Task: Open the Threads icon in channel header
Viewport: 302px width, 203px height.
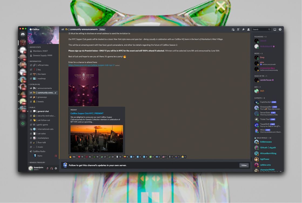Action: pos(233,29)
